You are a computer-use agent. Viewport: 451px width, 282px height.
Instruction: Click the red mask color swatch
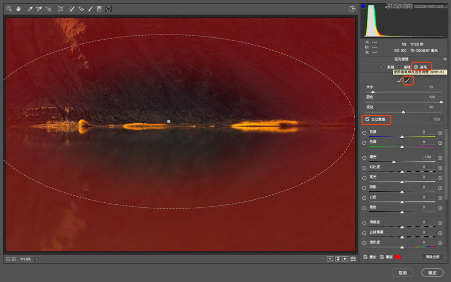[398, 257]
